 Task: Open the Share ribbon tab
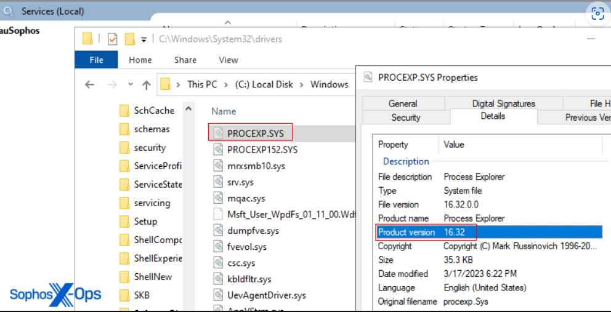pyautogui.click(x=185, y=60)
